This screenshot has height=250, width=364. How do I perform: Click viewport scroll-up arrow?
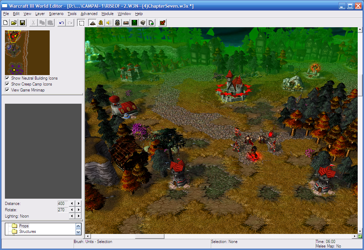pyautogui.click(x=360, y=29)
